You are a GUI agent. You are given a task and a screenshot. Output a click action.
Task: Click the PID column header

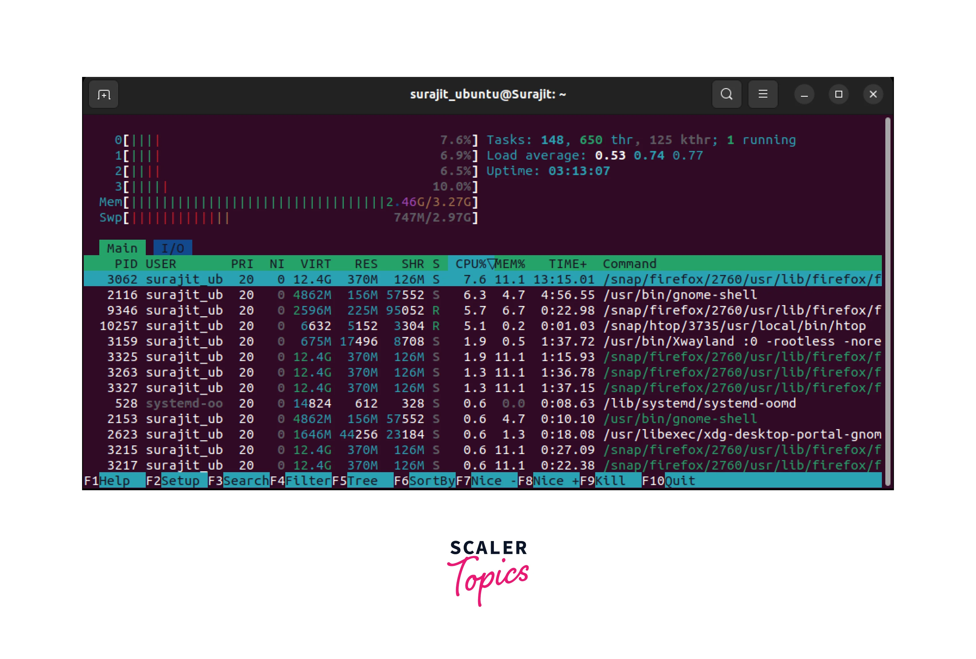126,264
